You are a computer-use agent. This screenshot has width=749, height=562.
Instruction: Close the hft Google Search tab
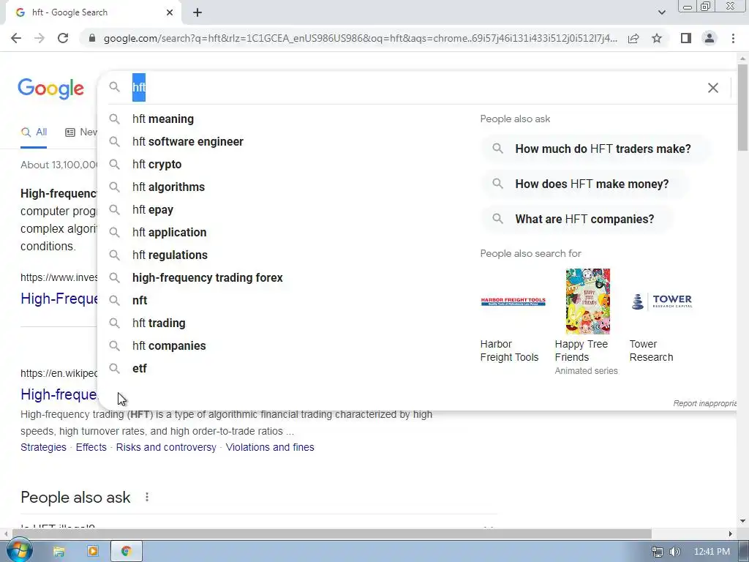[170, 12]
